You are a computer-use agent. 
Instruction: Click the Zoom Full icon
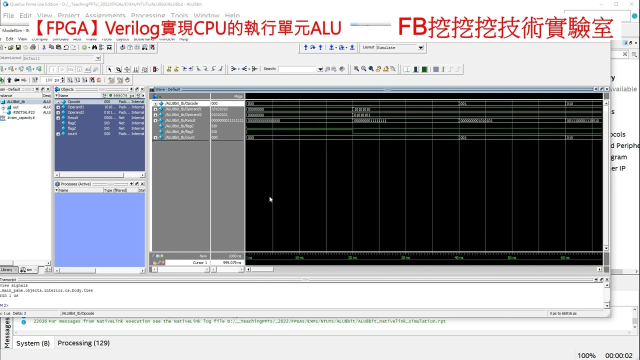(x=371, y=69)
